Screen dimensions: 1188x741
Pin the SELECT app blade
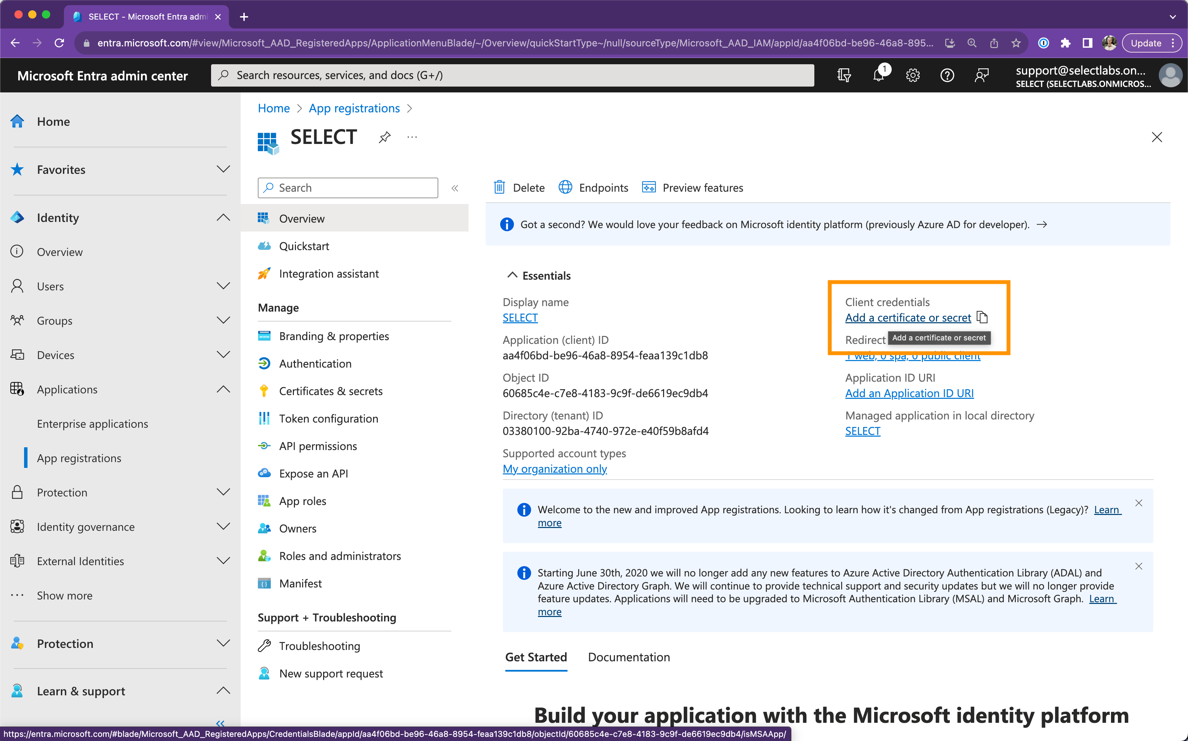pyautogui.click(x=384, y=137)
